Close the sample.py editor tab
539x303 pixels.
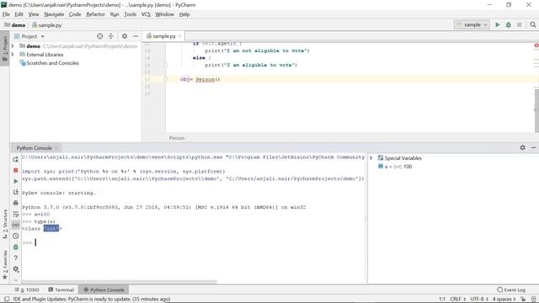tap(179, 36)
